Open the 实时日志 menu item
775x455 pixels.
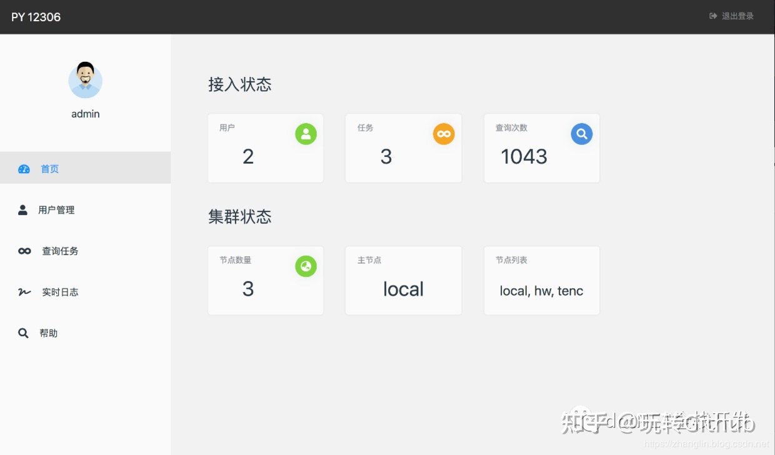click(x=85, y=292)
